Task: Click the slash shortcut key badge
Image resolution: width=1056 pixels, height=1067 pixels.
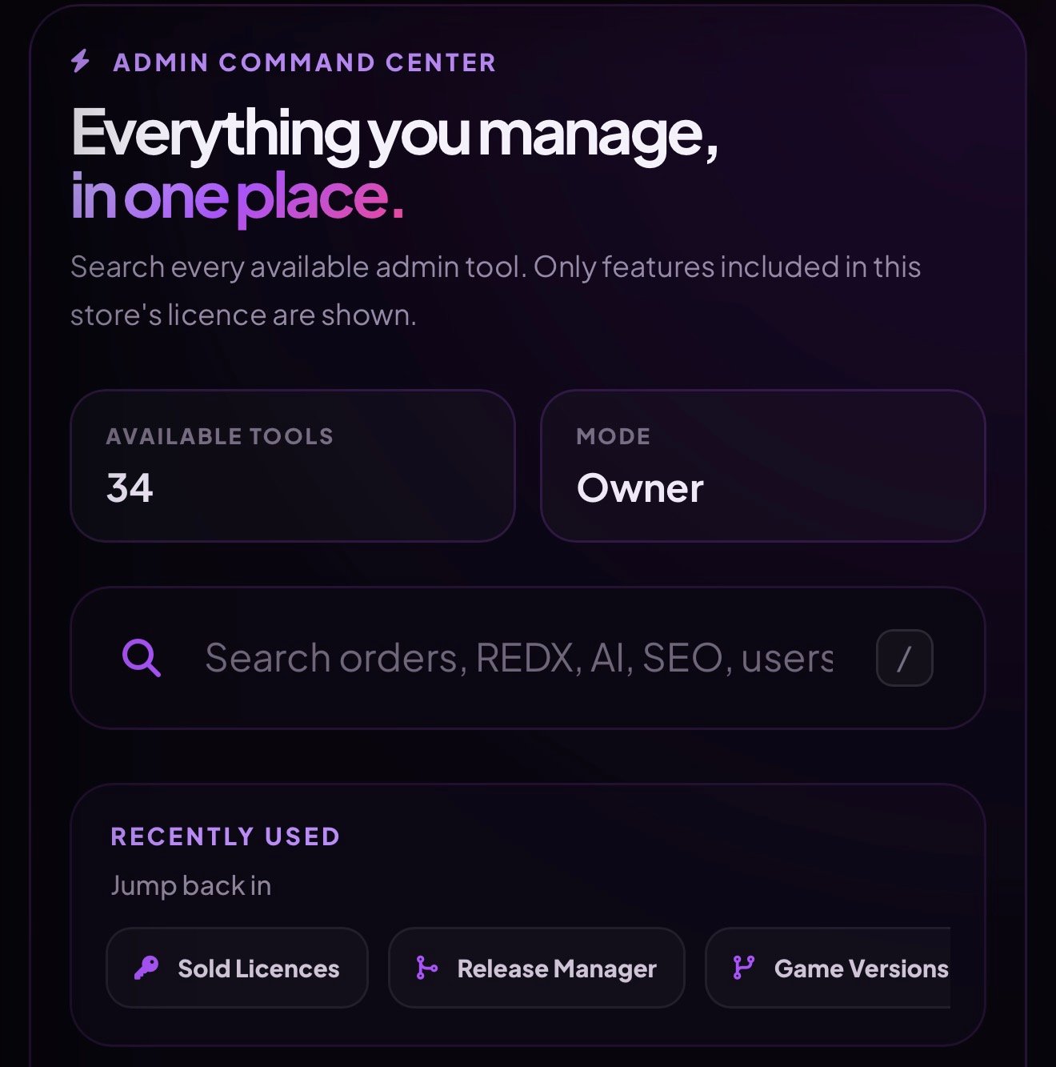Action: (x=904, y=658)
